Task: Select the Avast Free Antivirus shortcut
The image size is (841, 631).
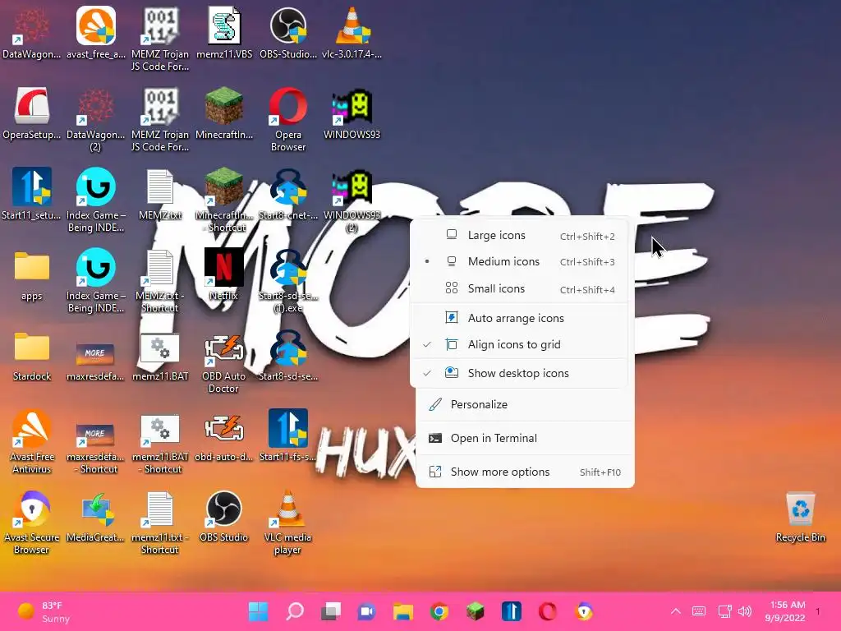Action: point(32,441)
